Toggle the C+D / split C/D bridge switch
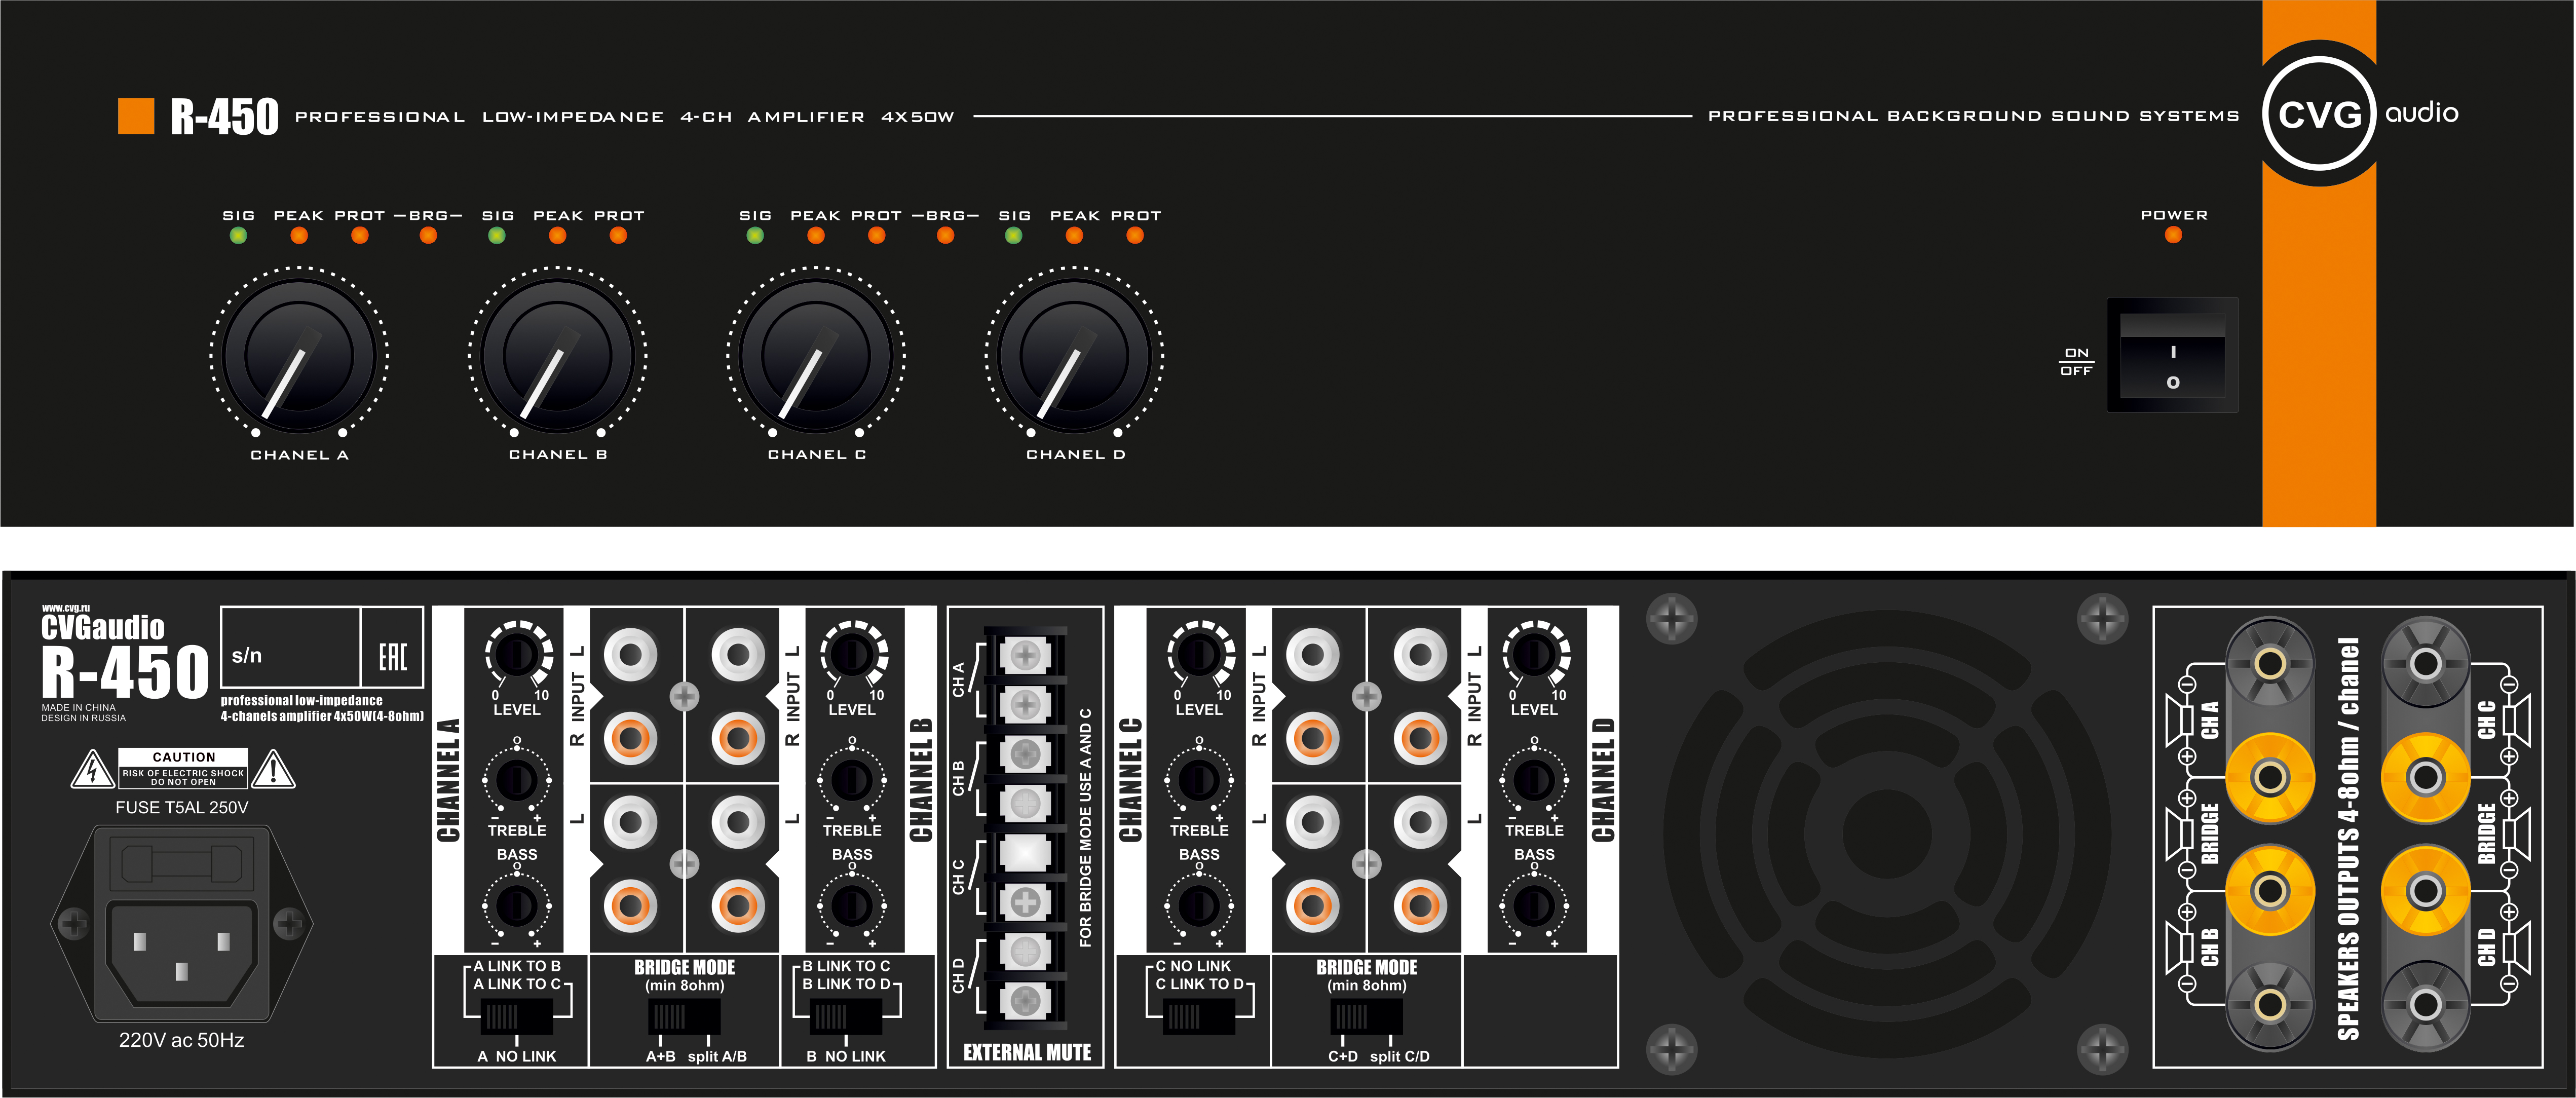The image size is (2576, 1098). click(1367, 1017)
